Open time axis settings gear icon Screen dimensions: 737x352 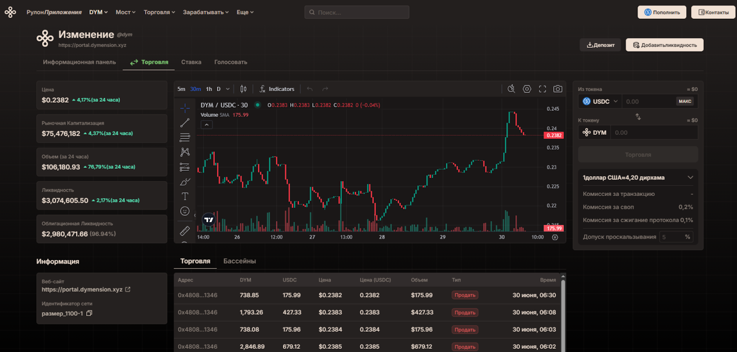tap(555, 237)
